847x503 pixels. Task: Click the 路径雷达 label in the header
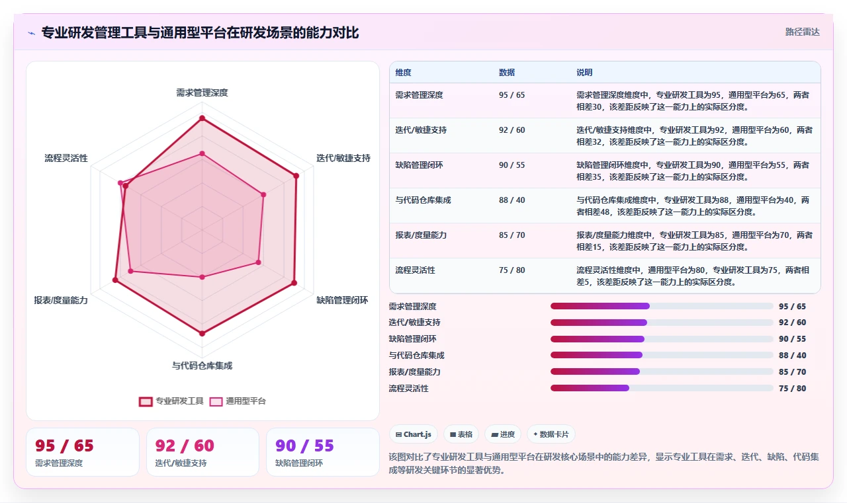click(x=802, y=32)
